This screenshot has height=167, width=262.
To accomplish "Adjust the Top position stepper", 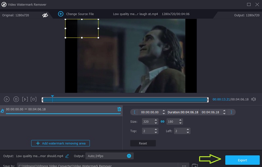I will click(156, 131).
